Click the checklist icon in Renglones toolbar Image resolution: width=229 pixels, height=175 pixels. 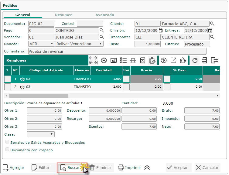(x=123, y=60)
